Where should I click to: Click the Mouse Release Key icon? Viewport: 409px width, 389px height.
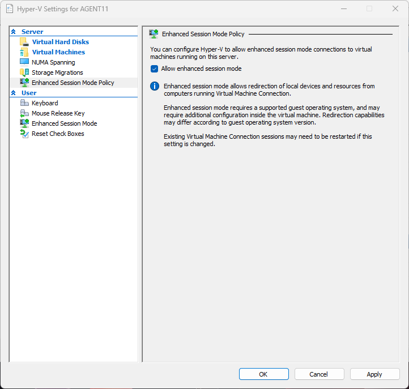tap(24, 113)
